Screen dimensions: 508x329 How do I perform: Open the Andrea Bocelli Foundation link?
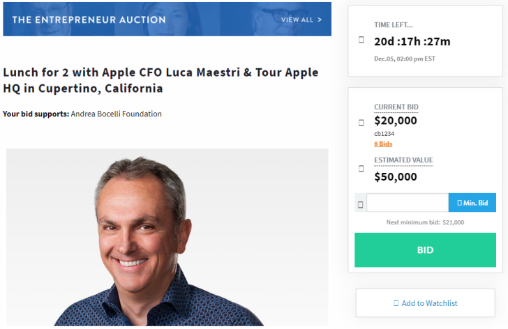pyautogui.click(x=117, y=114)
